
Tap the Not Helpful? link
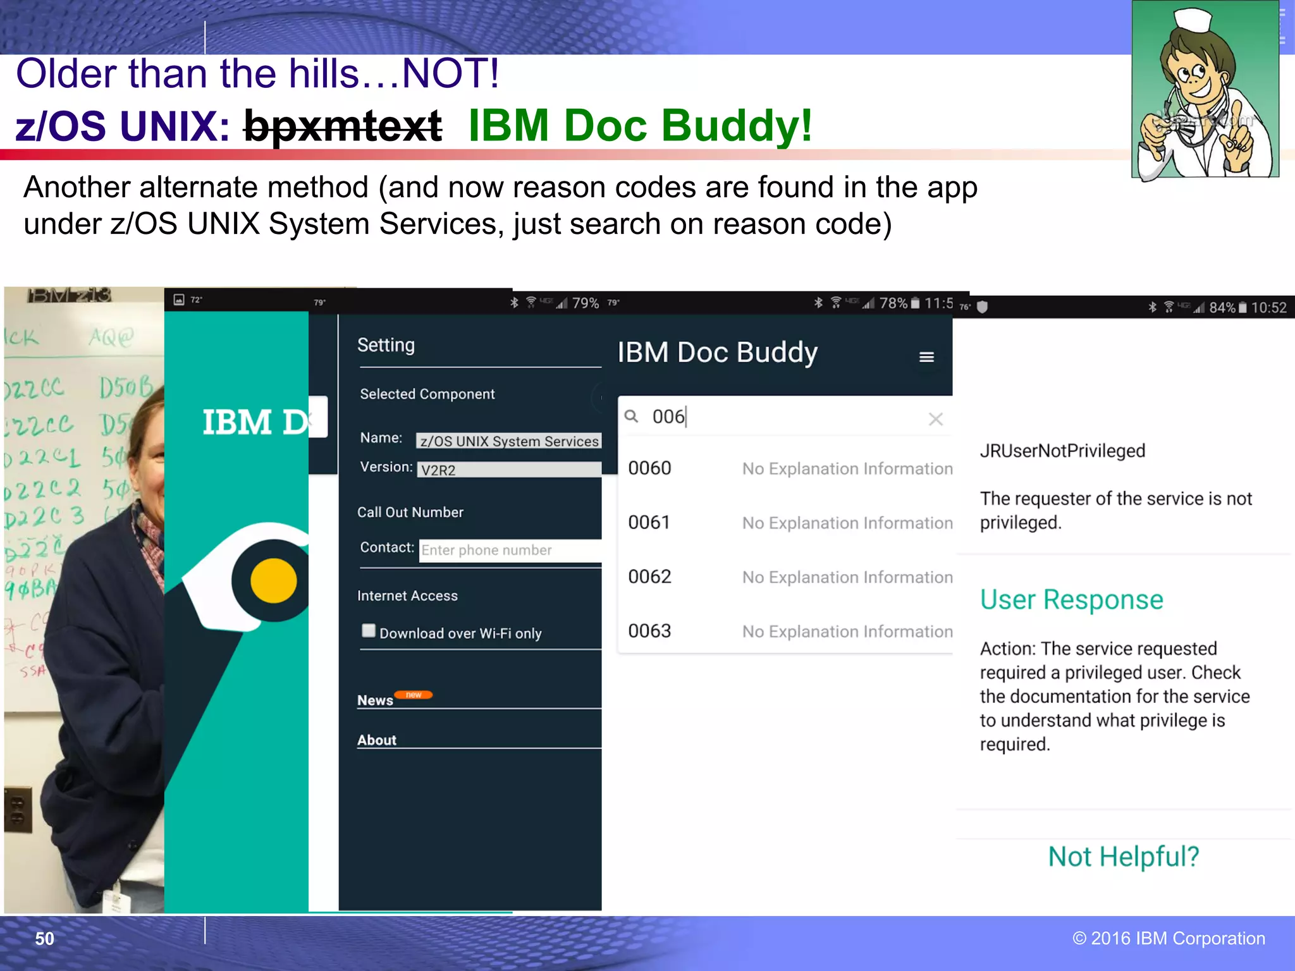[x=1124, y=857]
